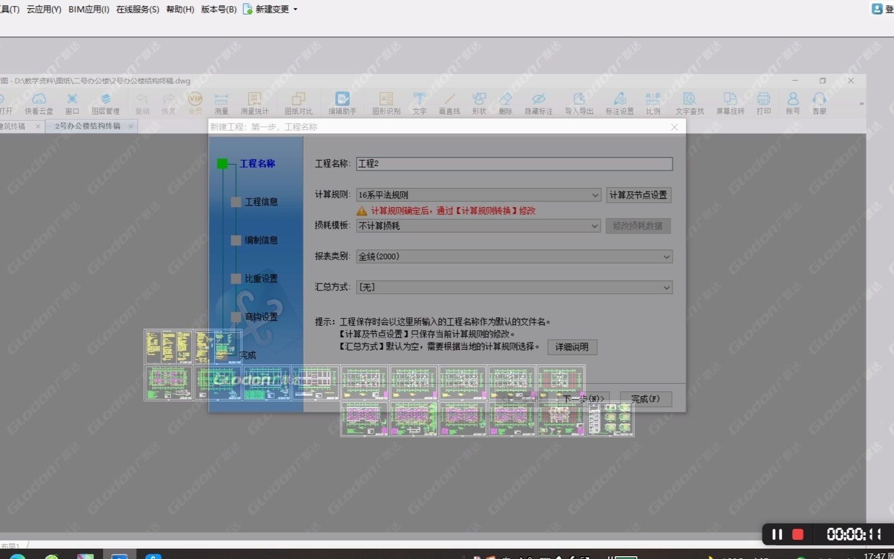
Task: Open 屏幕旋转 screen rotate tool
Action: (729, 103)
